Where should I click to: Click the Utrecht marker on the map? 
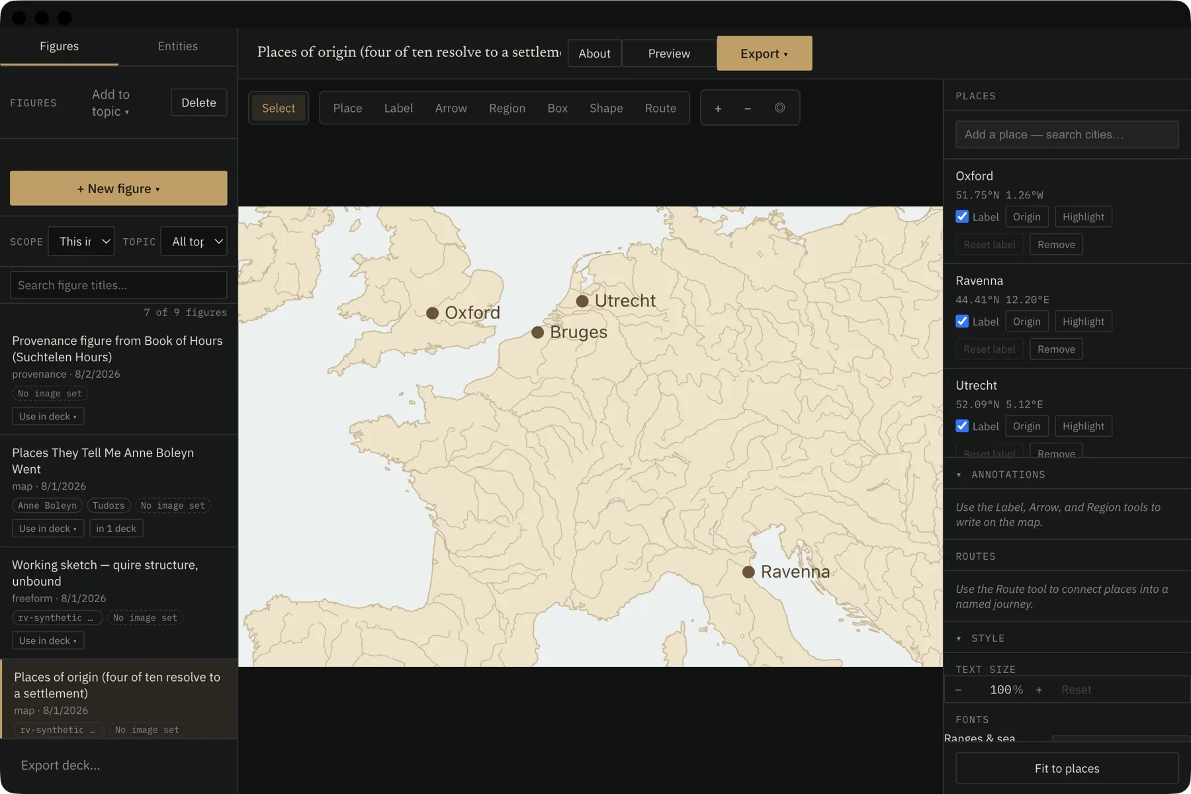pyautogui.click(x=582, y=301)
